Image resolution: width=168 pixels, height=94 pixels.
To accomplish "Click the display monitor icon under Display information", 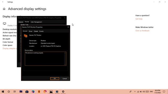I will pos(4,23).
